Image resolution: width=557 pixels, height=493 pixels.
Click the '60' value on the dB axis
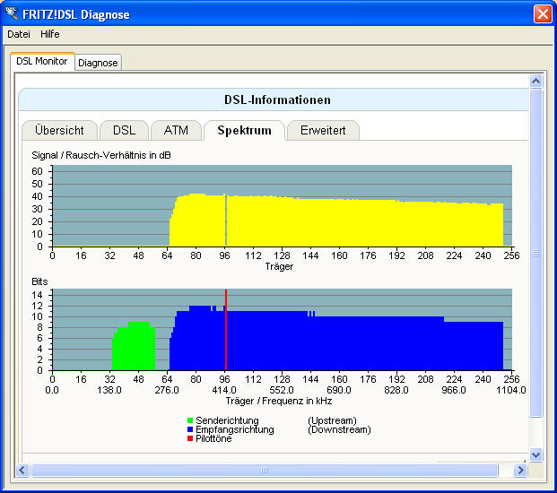[37, 171]
